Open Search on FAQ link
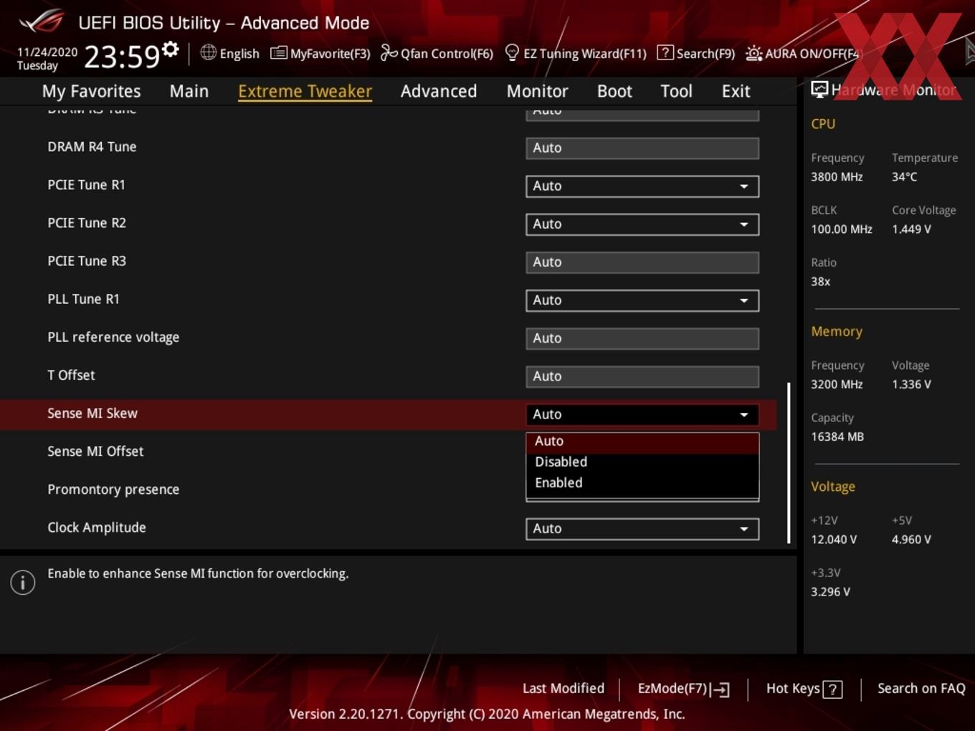 tap(921, 689)
